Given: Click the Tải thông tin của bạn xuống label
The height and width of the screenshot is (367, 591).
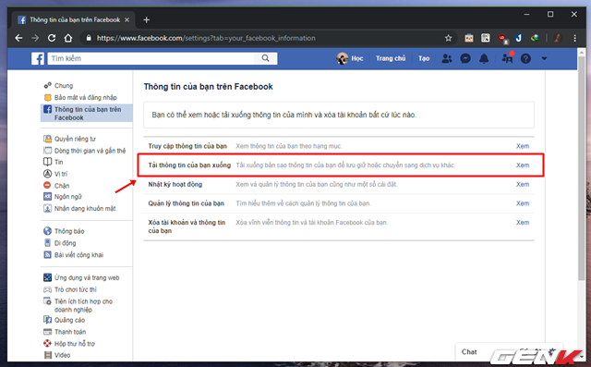Looking at the screenshot, I should click(189, 165).
